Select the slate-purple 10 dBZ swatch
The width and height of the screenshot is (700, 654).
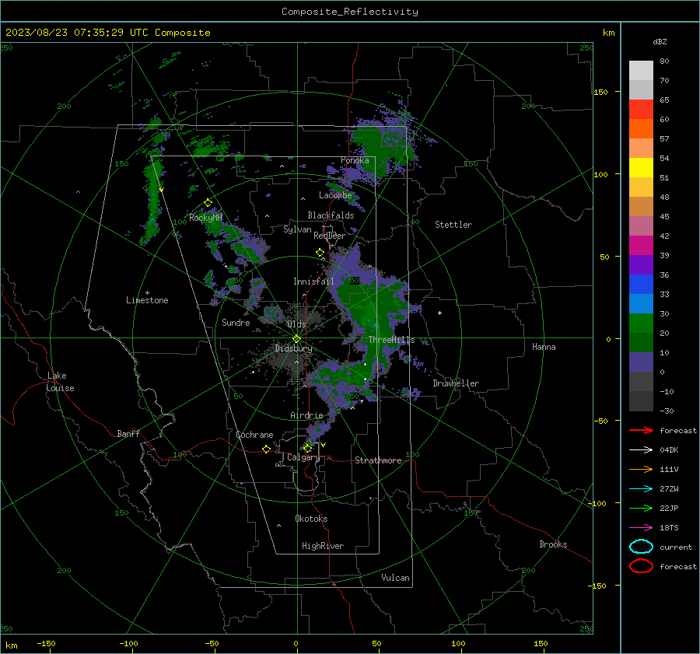tap(641, 362)
